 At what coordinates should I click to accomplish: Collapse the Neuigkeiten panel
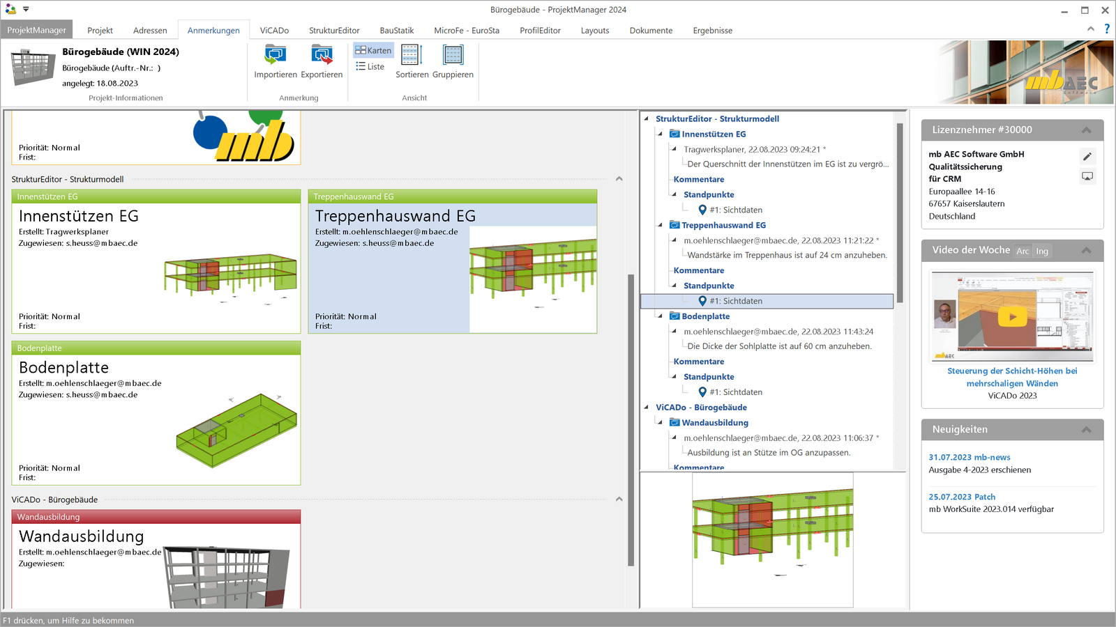click(x=1087, y=430)
